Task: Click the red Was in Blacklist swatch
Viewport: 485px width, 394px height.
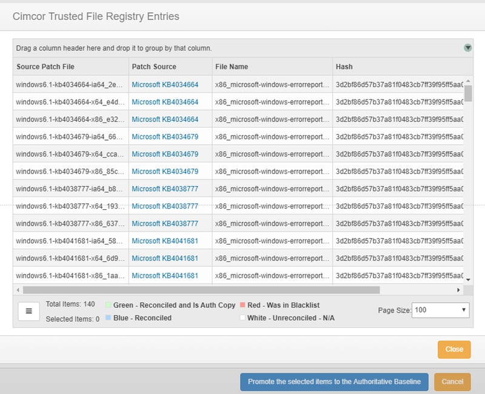Action: point(242,305)
